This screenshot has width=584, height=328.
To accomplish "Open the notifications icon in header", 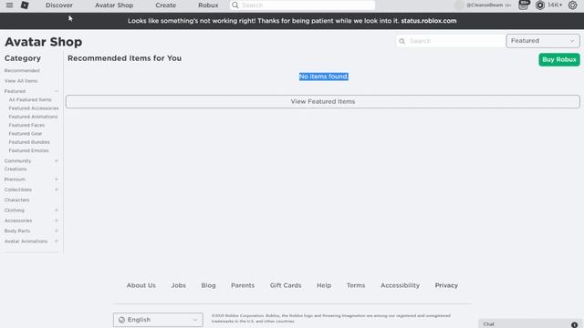I will (x=523, y=5).
